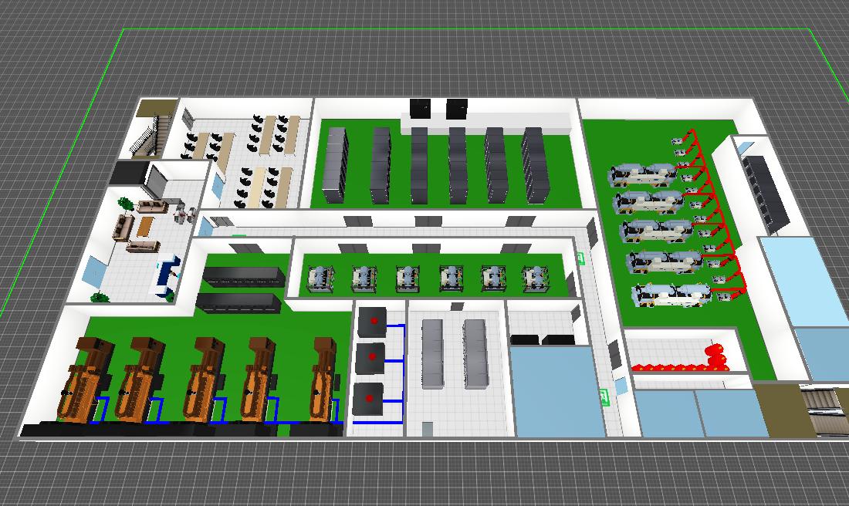
Task: Select the leftmost server rack row in the server room
Action: [337, 164]
